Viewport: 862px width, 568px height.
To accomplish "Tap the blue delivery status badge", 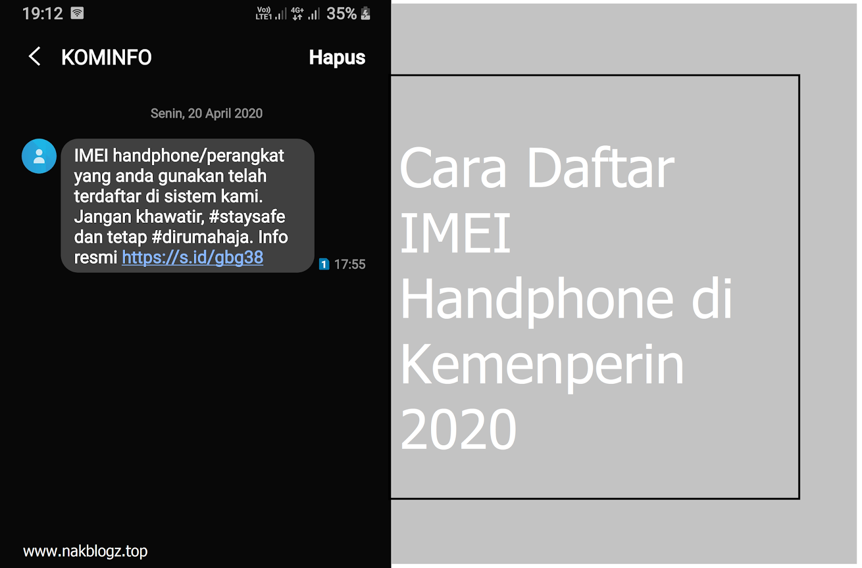I will coord(323,264).
